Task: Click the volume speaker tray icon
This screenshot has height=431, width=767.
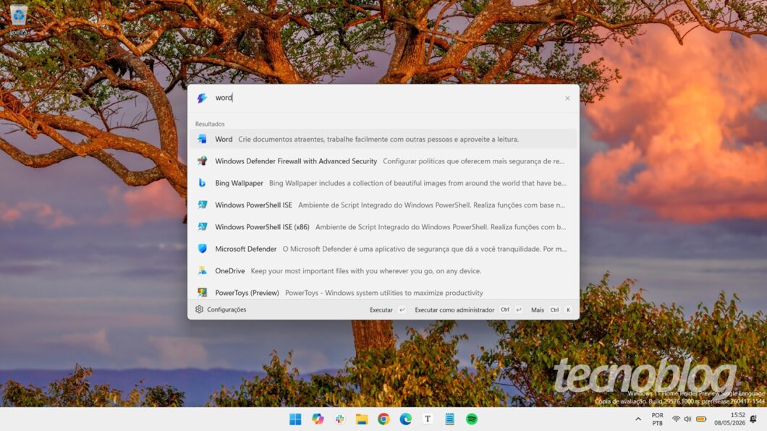Action: pos(687,419)
